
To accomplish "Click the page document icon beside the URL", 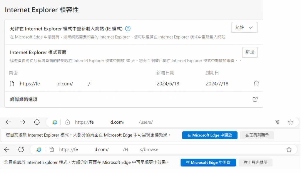I will [12, 84].
